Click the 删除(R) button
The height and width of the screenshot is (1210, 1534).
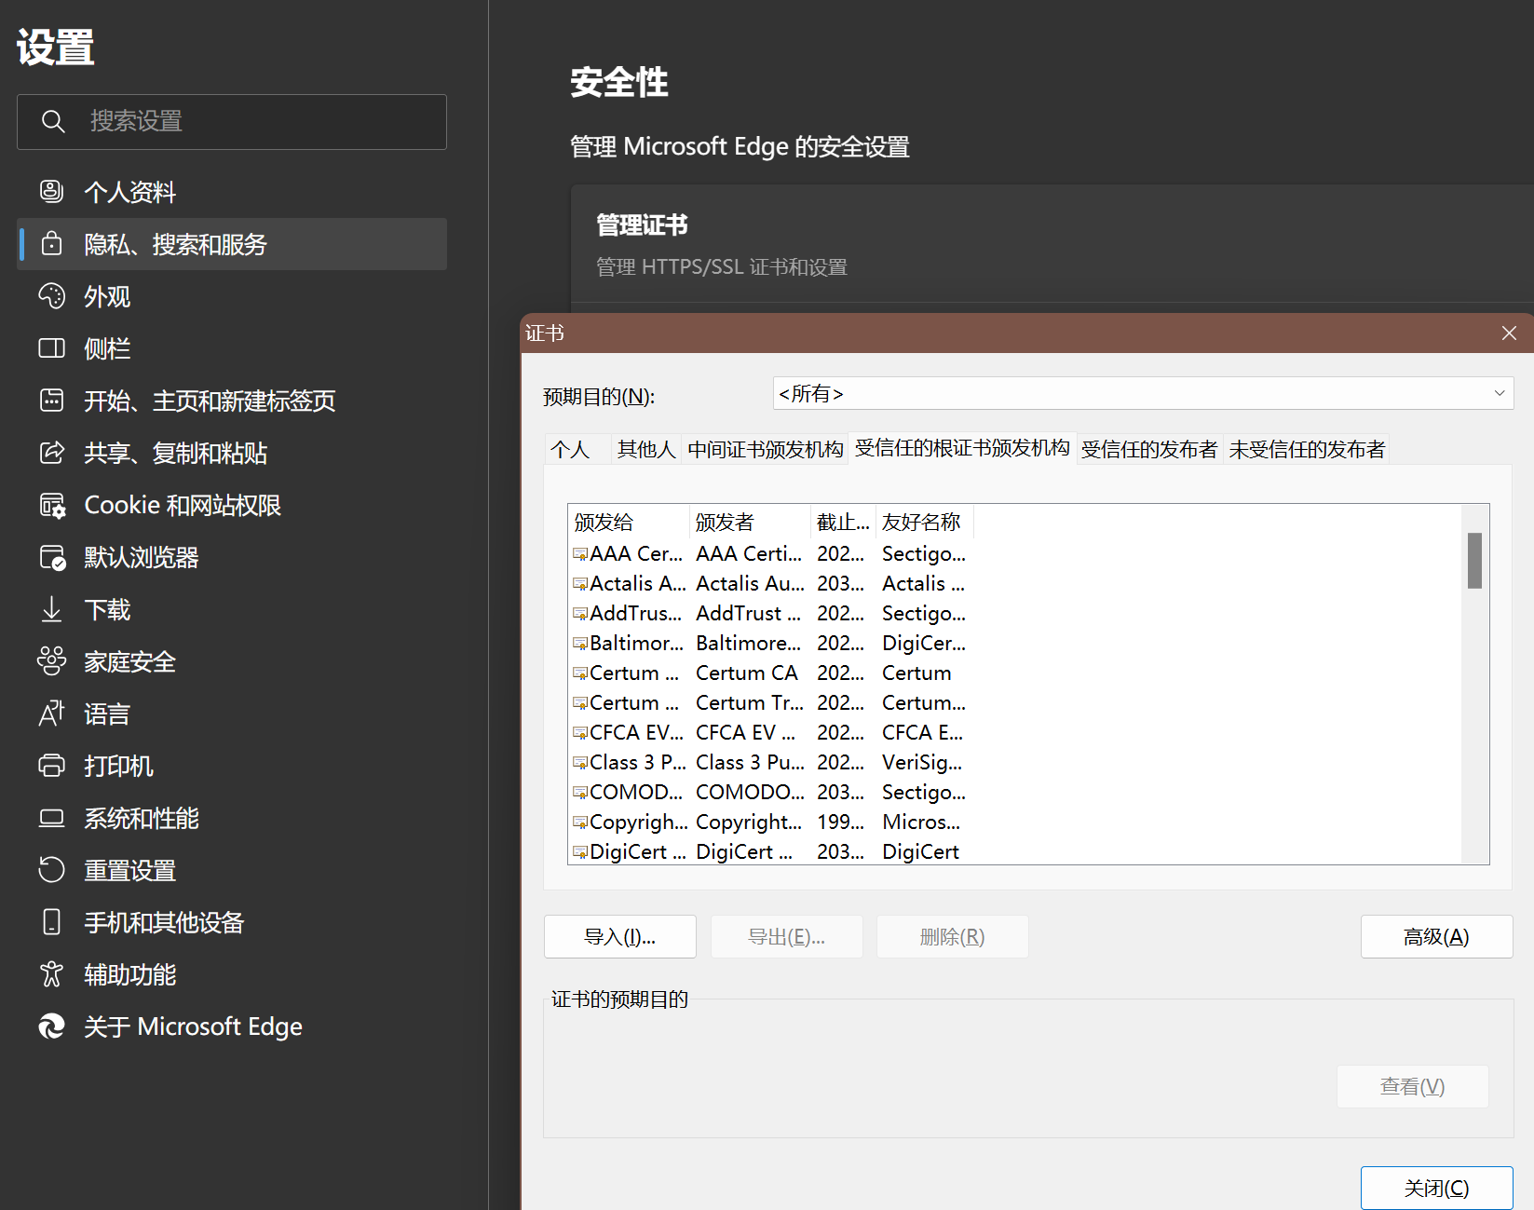953,936
